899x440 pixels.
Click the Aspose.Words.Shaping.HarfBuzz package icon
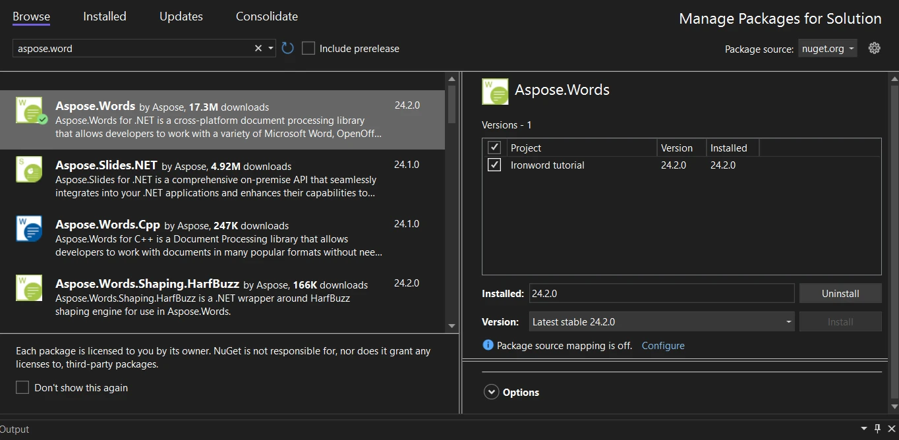pyautogui.click(x=29, y=288)
